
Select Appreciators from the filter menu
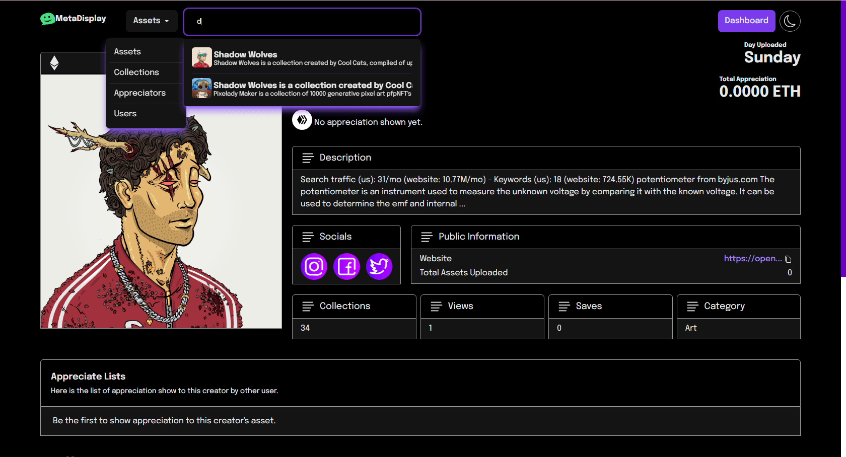pos(139,93)
